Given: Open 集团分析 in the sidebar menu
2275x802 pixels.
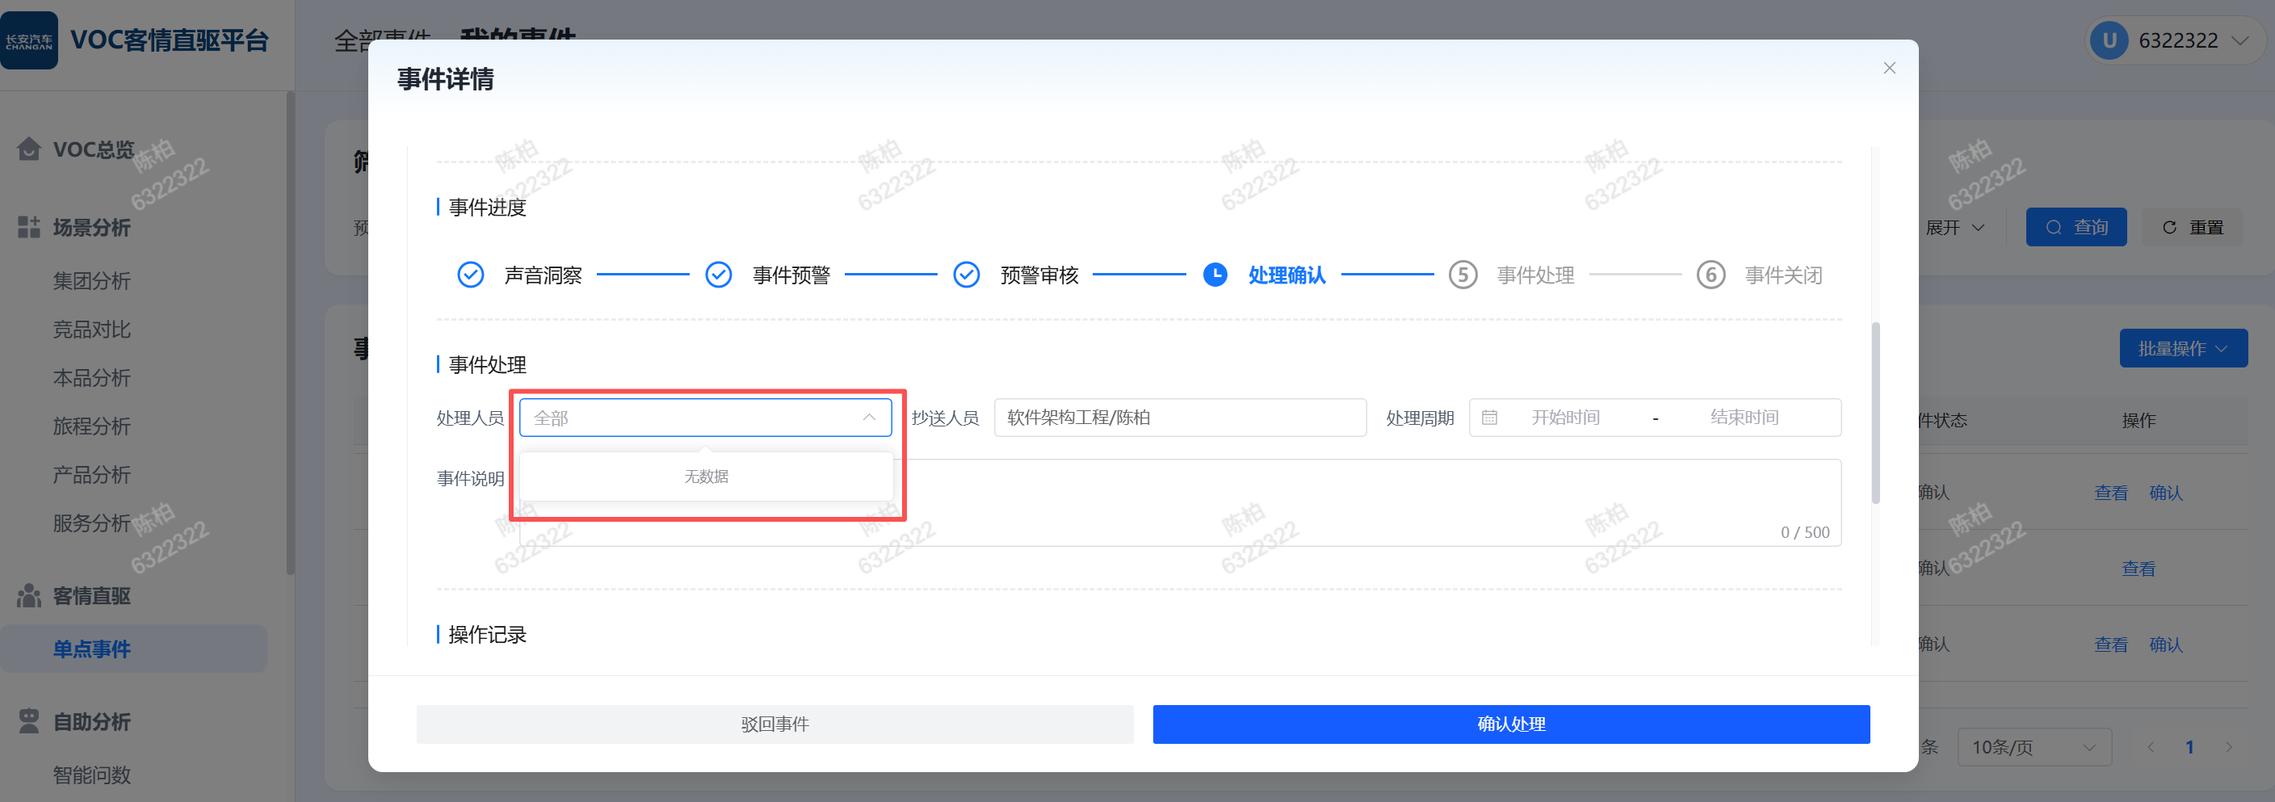Looking at the screenshot, I should point(92,281).
